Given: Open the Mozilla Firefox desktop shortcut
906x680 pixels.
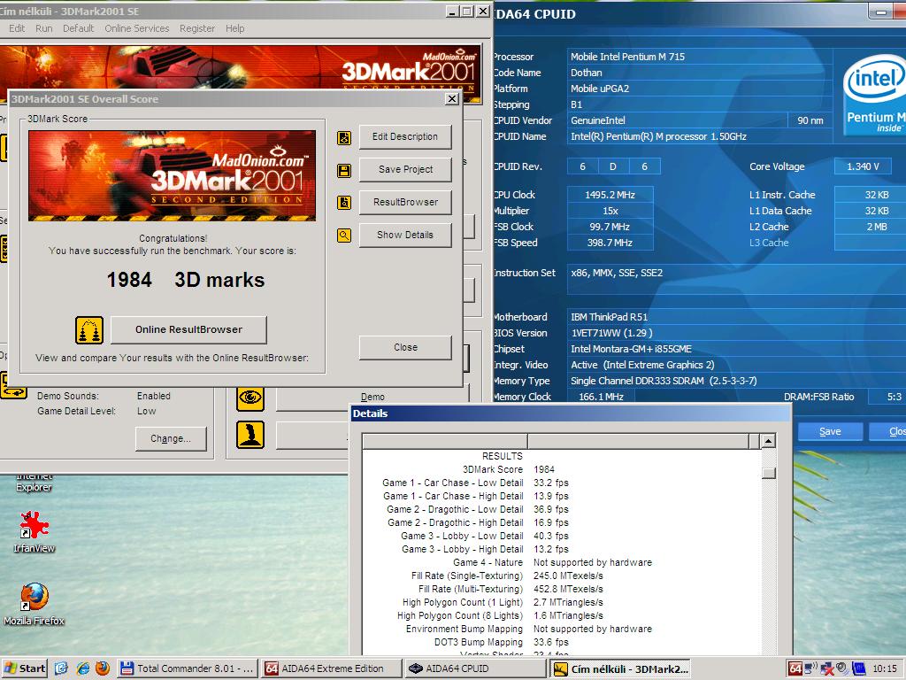Looking at the screenshot, I should 35,605.
